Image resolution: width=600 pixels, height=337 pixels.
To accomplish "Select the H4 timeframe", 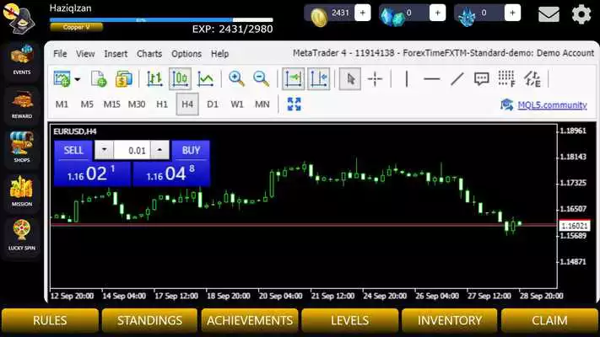I will click(x=187, y=104).
